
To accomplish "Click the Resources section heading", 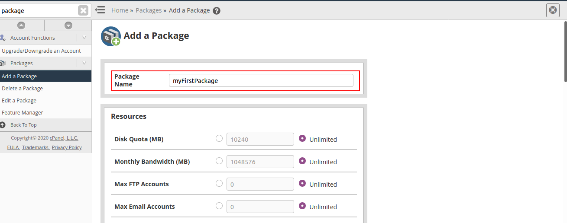I will pyautogui.click(x=129, y=116).
